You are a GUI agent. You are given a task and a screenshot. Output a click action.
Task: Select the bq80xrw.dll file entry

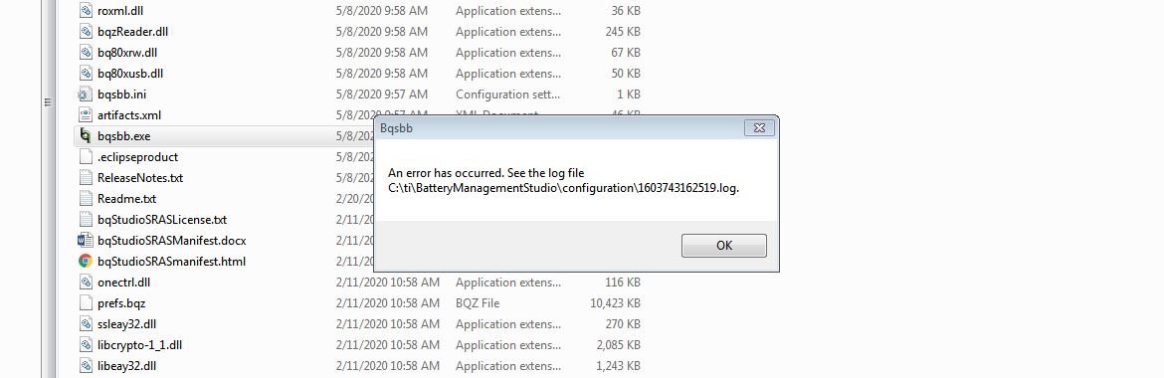[x=127, y=53]
